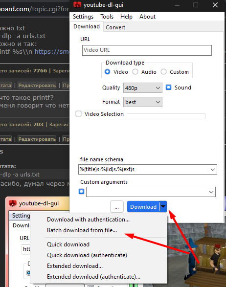The width and height of the screenshot is (226, 287).
Task: Click the https://sm link in forum post
Action: click(x=52, y=52)
